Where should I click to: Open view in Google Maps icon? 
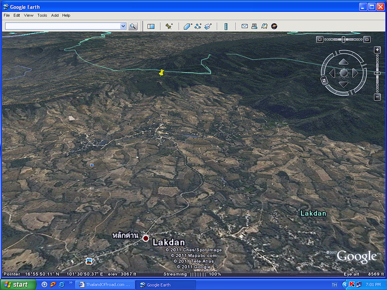click(x=264, y=26)
